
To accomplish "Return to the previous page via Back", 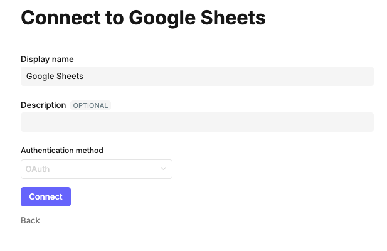I will [30, 220].
